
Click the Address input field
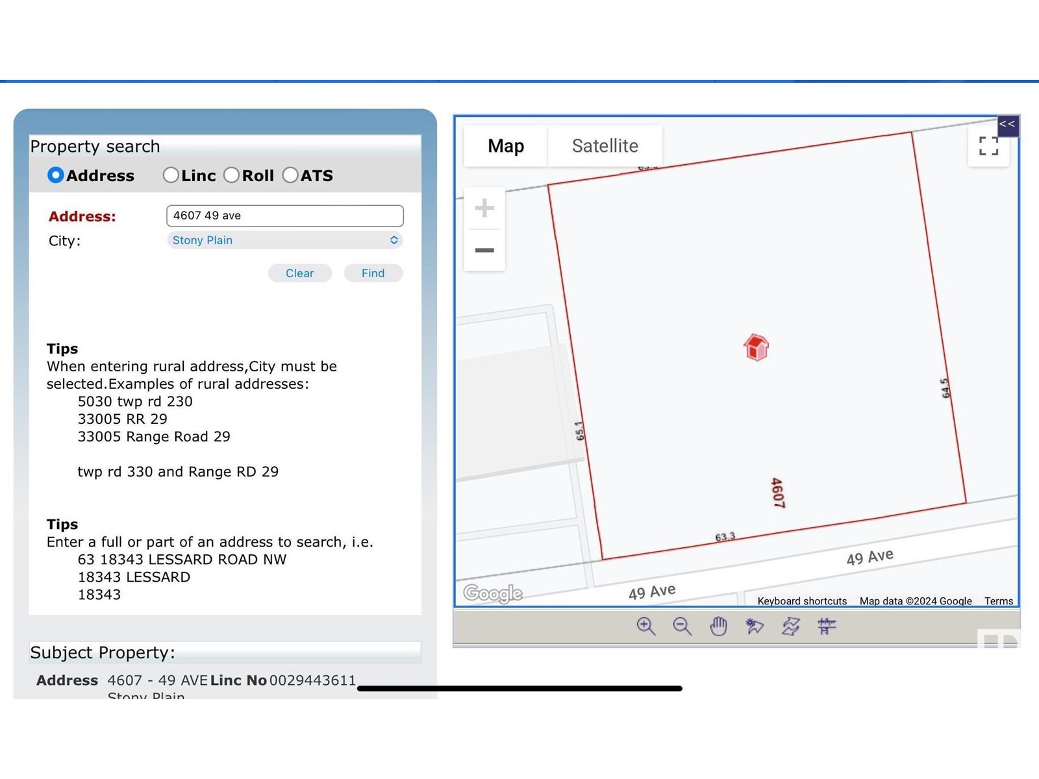tap(284, 216)
